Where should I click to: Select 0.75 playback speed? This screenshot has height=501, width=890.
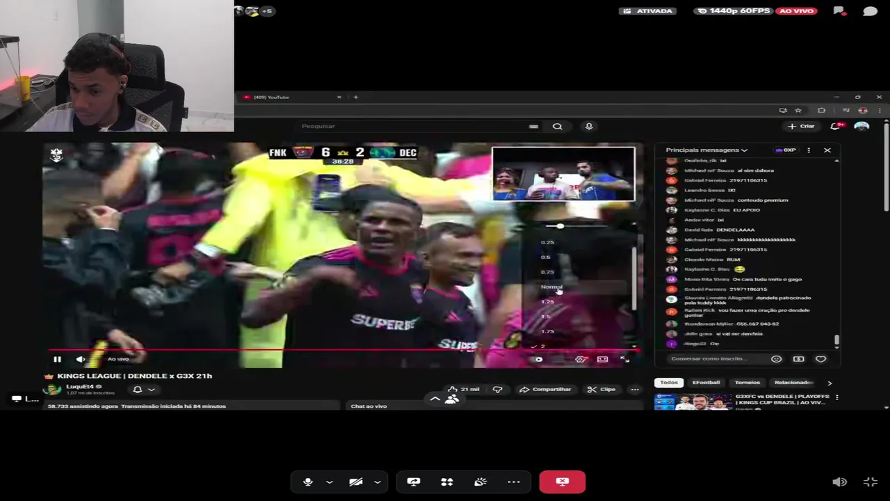click(547, 272)
